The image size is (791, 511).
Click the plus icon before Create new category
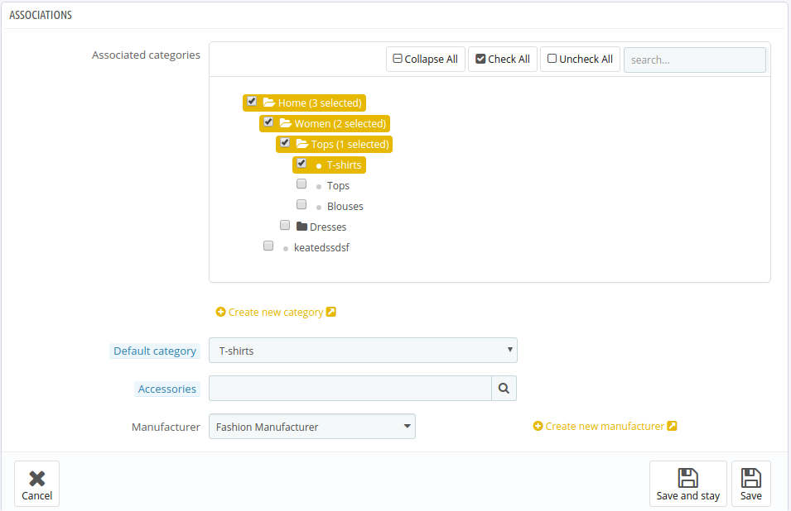220,312
